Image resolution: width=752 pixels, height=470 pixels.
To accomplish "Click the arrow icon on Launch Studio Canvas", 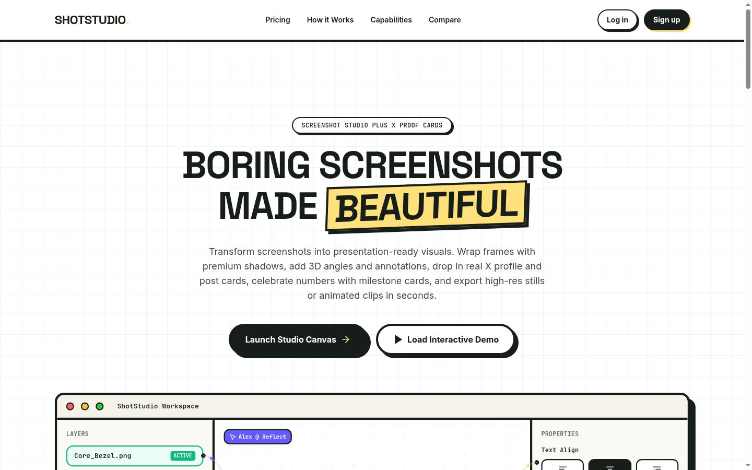I will click(346, 339).
